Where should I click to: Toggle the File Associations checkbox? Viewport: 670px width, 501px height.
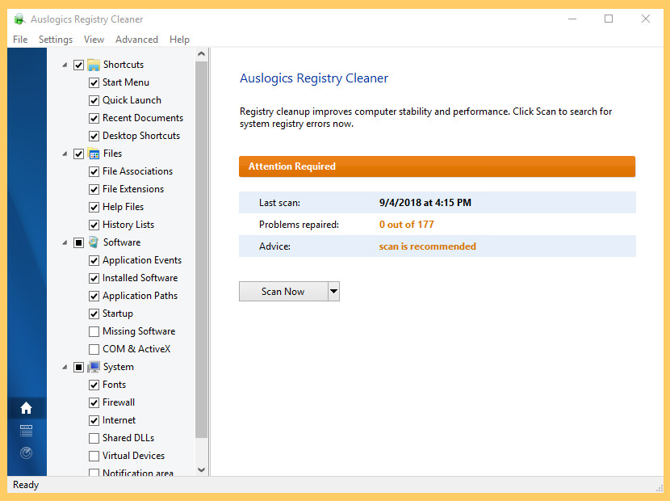[94, 171]
